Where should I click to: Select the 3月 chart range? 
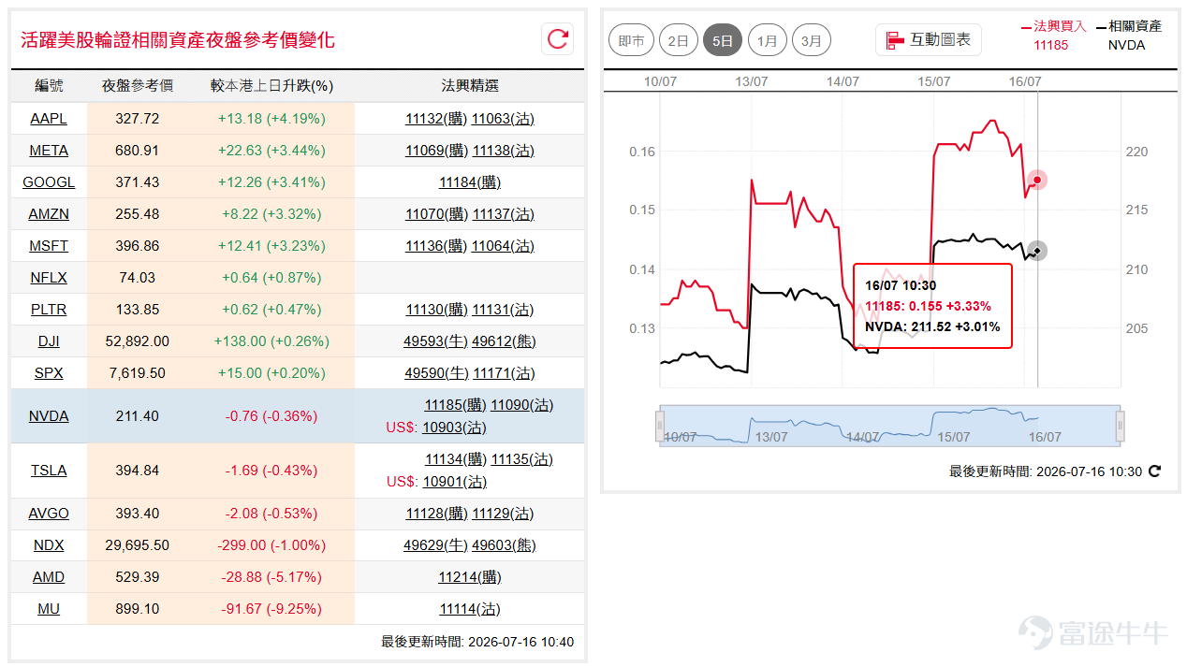tap(812, 40)
